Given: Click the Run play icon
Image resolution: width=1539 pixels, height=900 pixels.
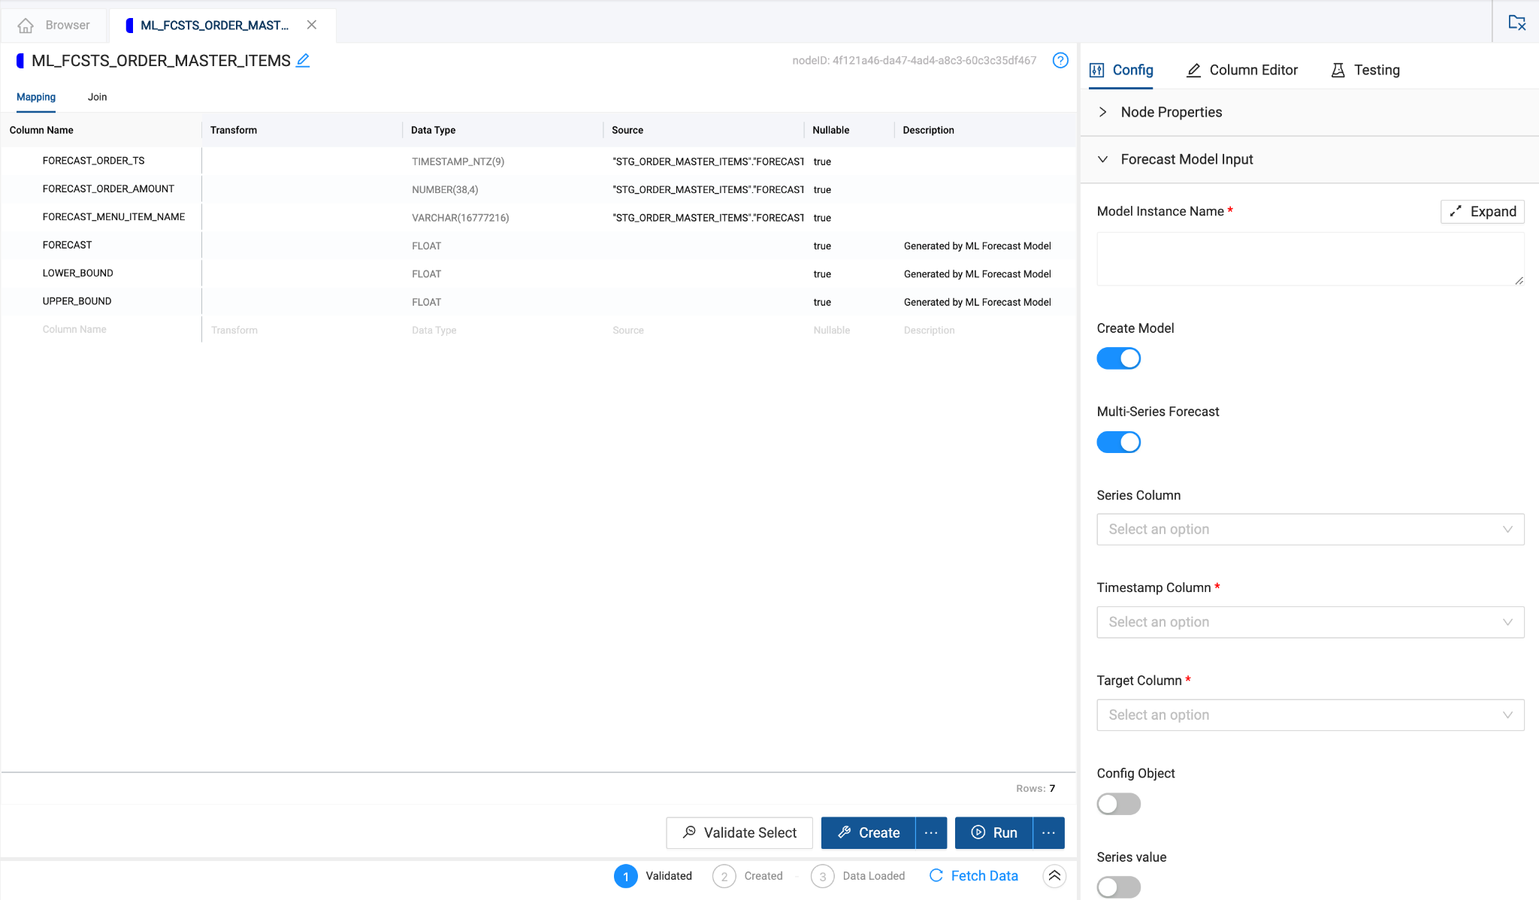Looking at the screenshot, I should click(x=978, y=832).
